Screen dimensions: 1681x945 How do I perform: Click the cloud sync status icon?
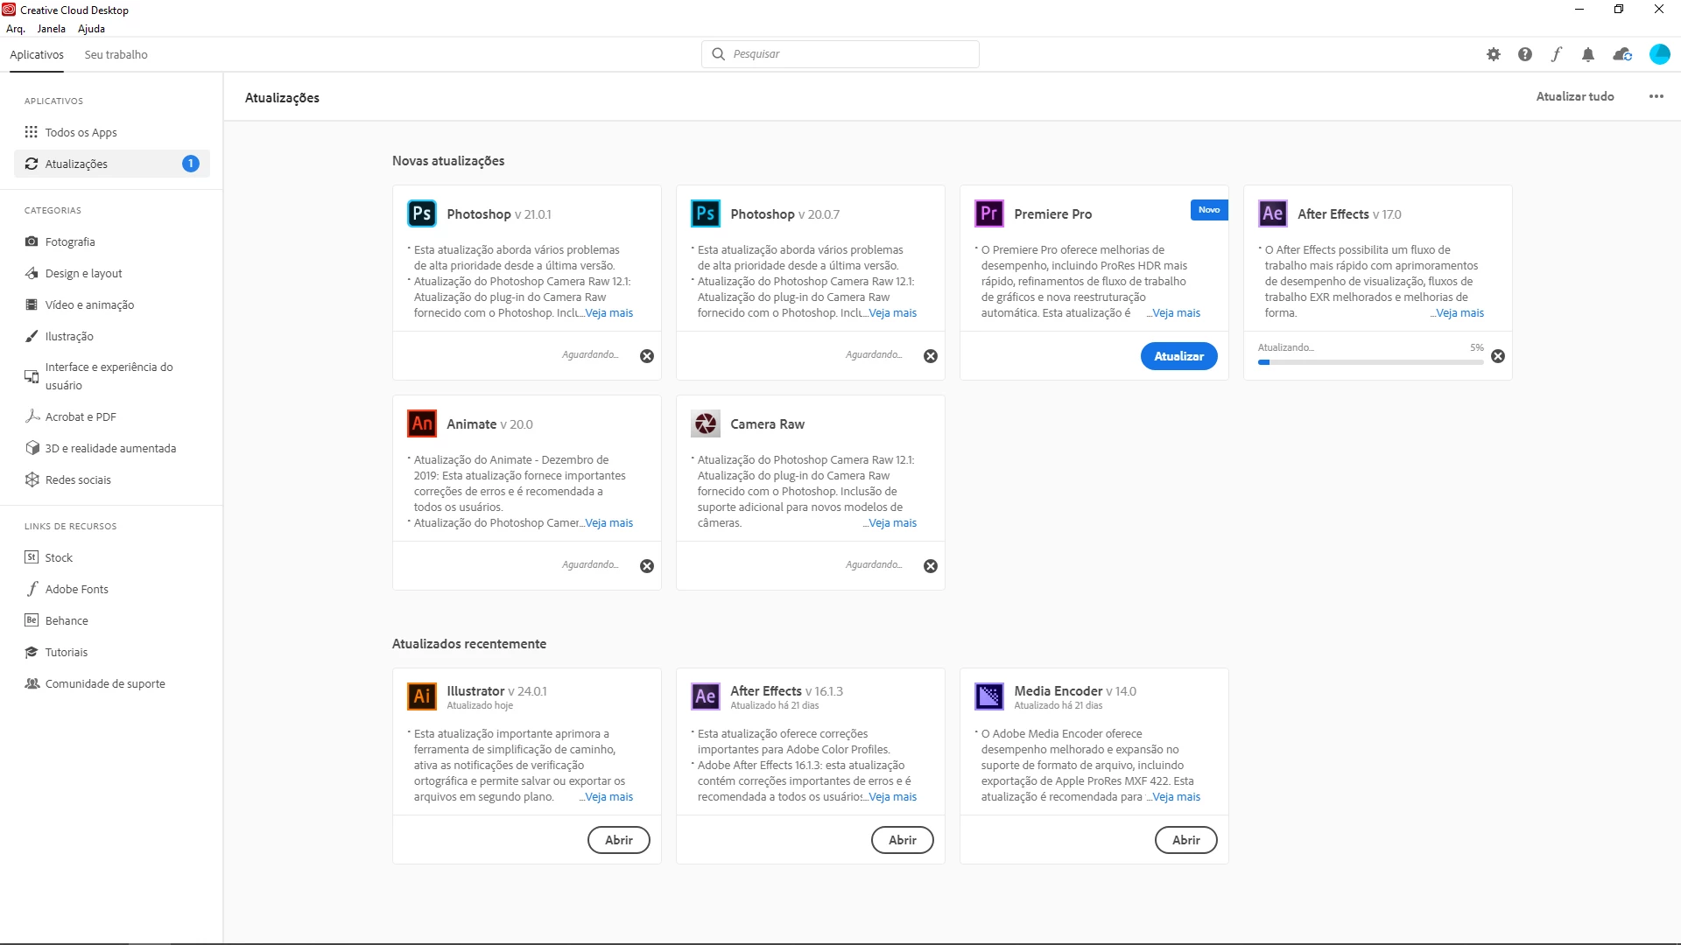click(x=1622, y=54)
